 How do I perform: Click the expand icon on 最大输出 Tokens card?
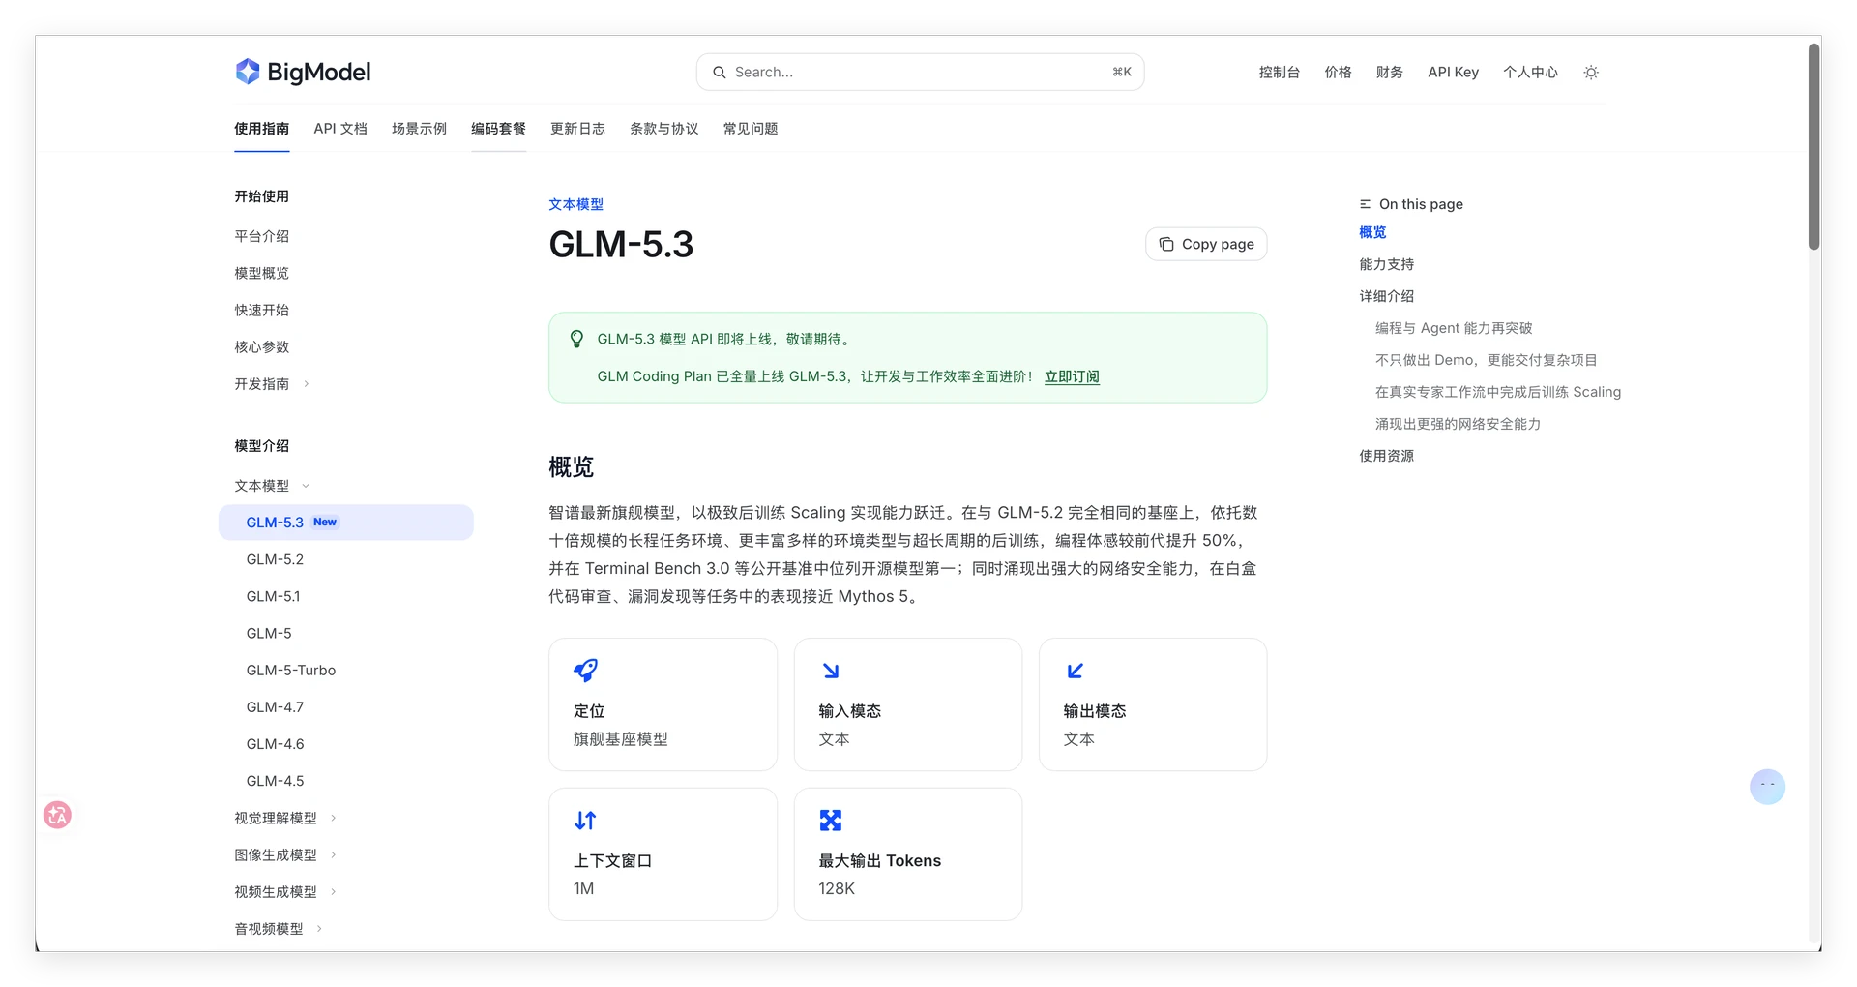[830, 821]
